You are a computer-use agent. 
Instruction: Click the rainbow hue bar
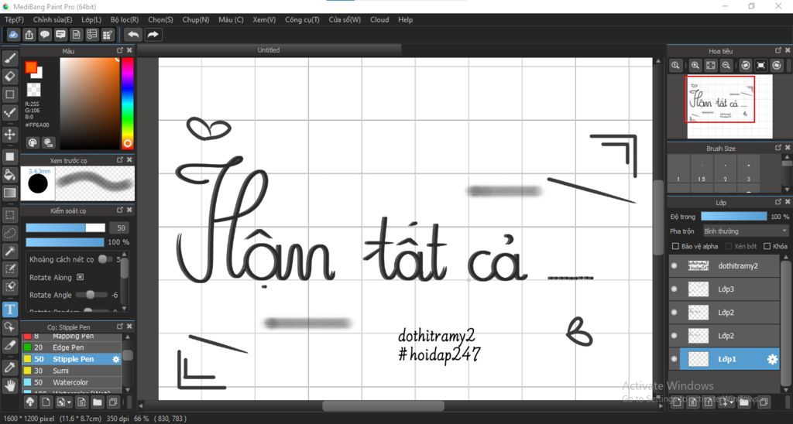click(x=128, y=103)
